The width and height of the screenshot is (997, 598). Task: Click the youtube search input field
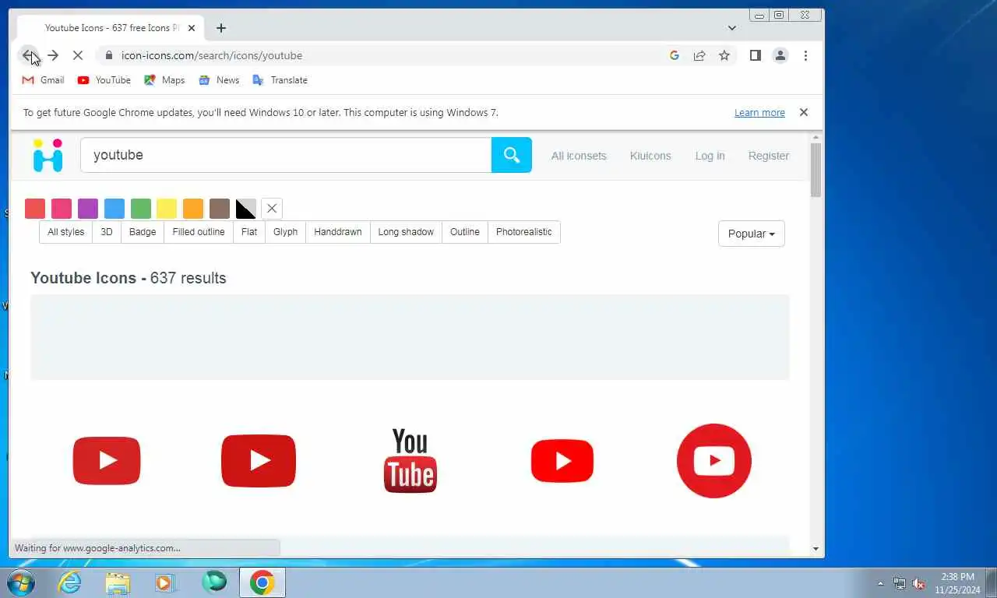pyautogui.click(x=286, y=155)
